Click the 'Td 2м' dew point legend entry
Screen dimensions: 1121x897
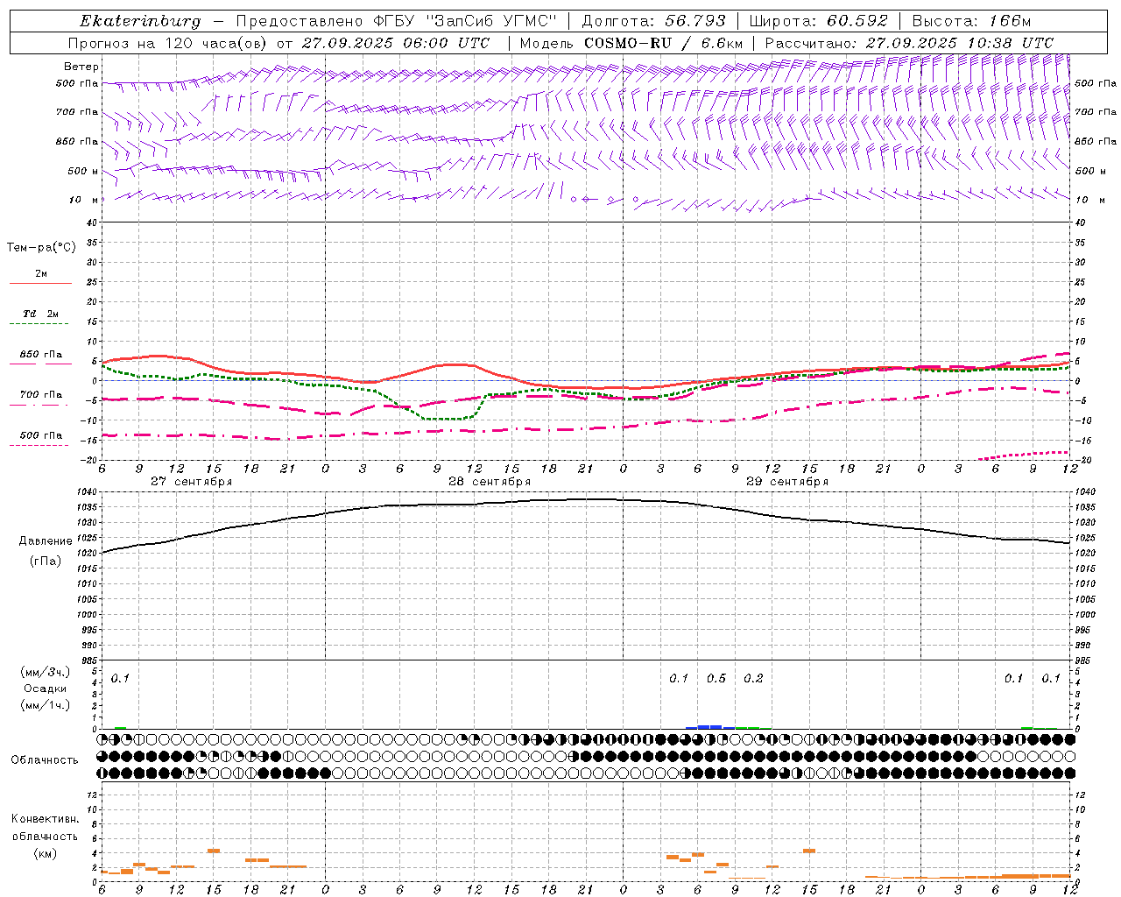41,314
